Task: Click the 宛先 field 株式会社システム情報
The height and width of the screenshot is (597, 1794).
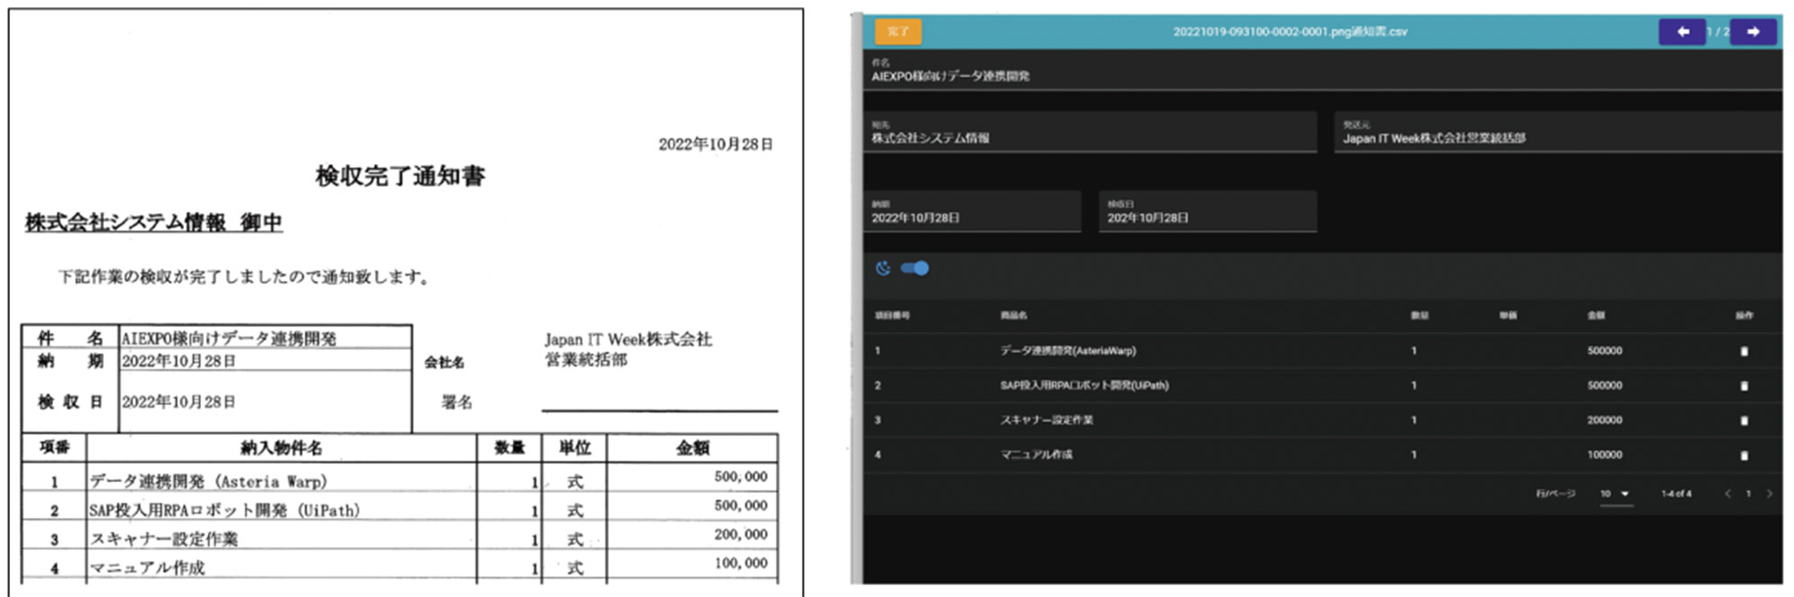Action: pyautogui.click(x=1089, y=137)
